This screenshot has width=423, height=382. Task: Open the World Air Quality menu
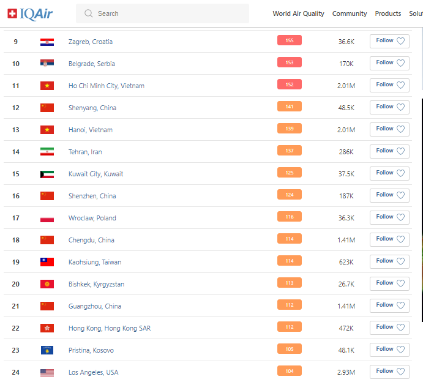(298, 13)
